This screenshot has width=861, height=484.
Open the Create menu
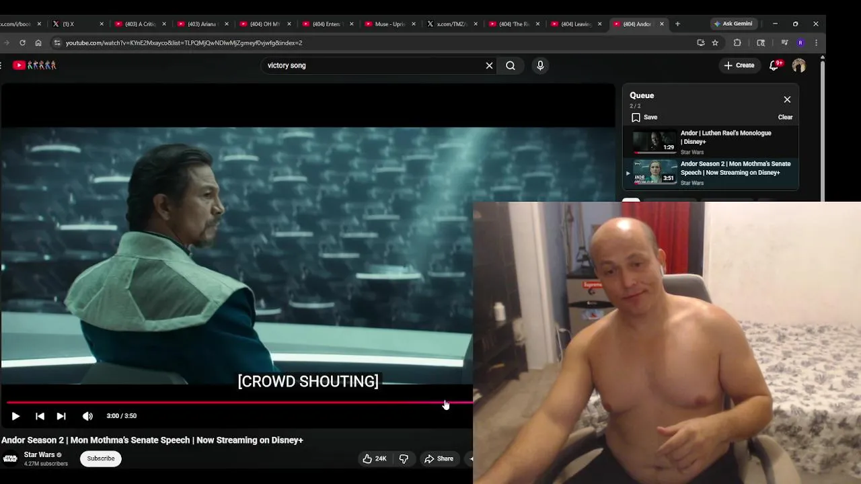tap(739, 65)
